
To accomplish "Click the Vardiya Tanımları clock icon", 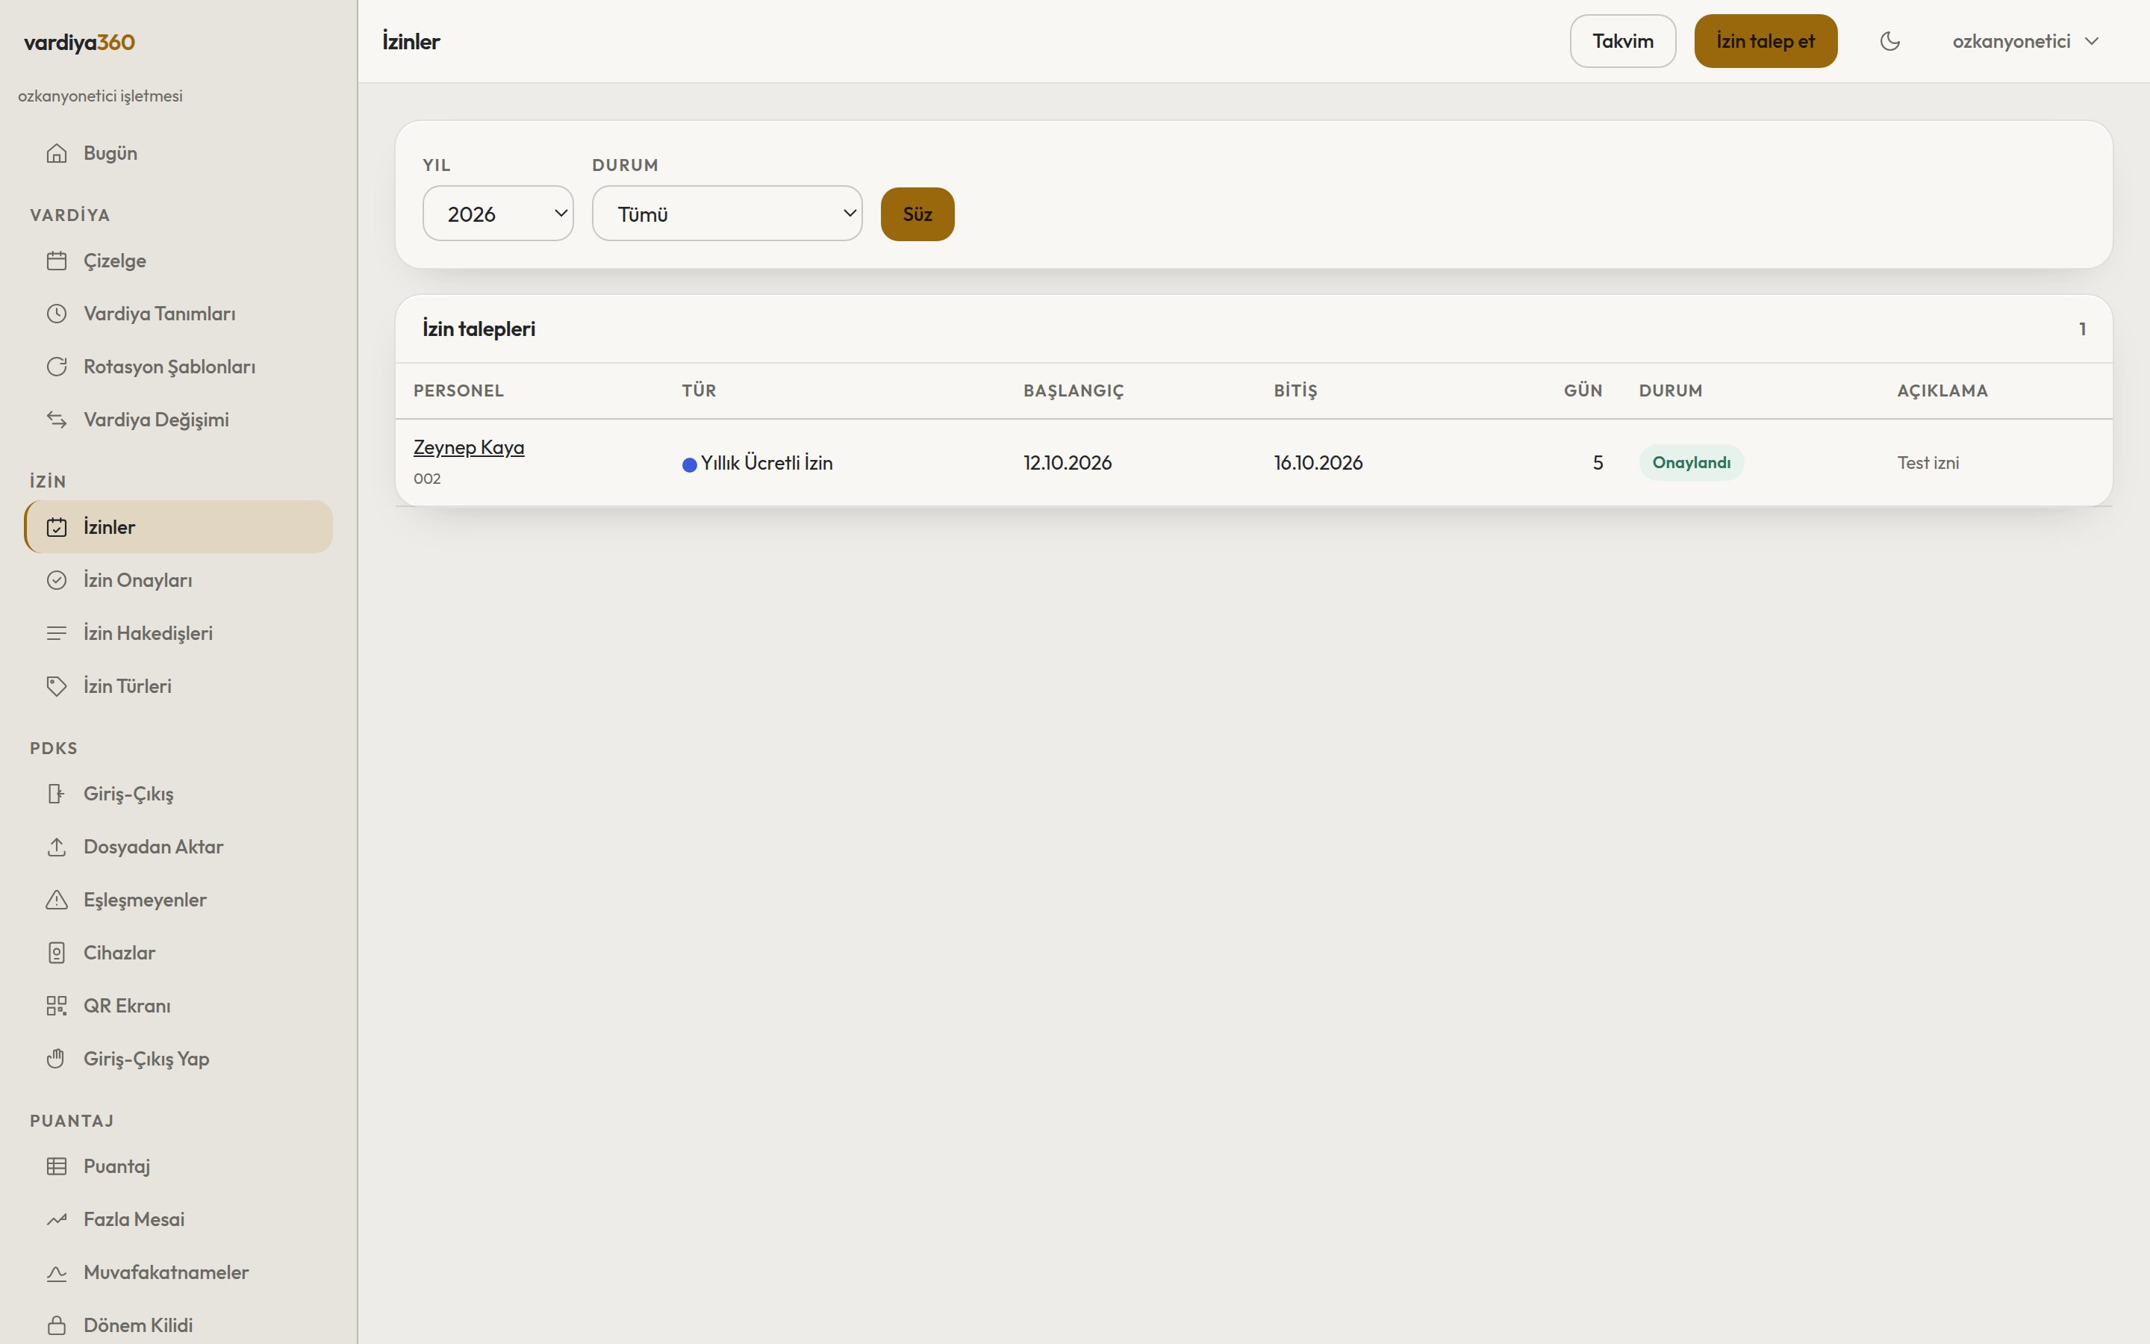I will (x=57, y=314).
